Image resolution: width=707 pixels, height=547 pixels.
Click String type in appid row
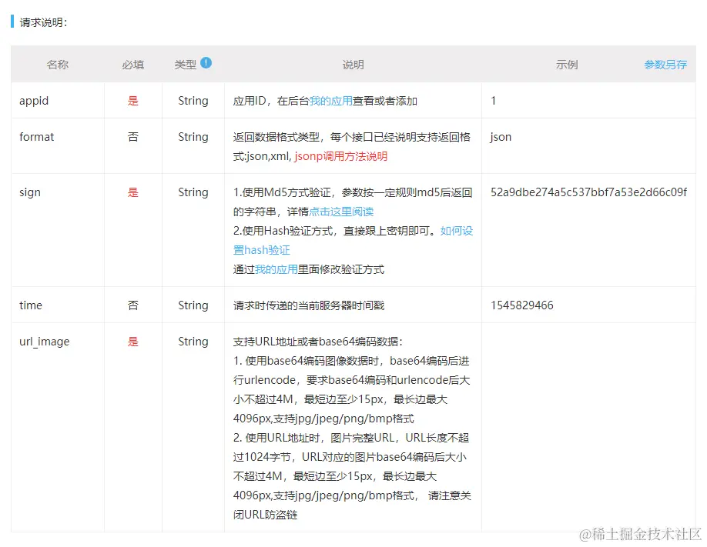pyautogui.click(x=193, y=101)
